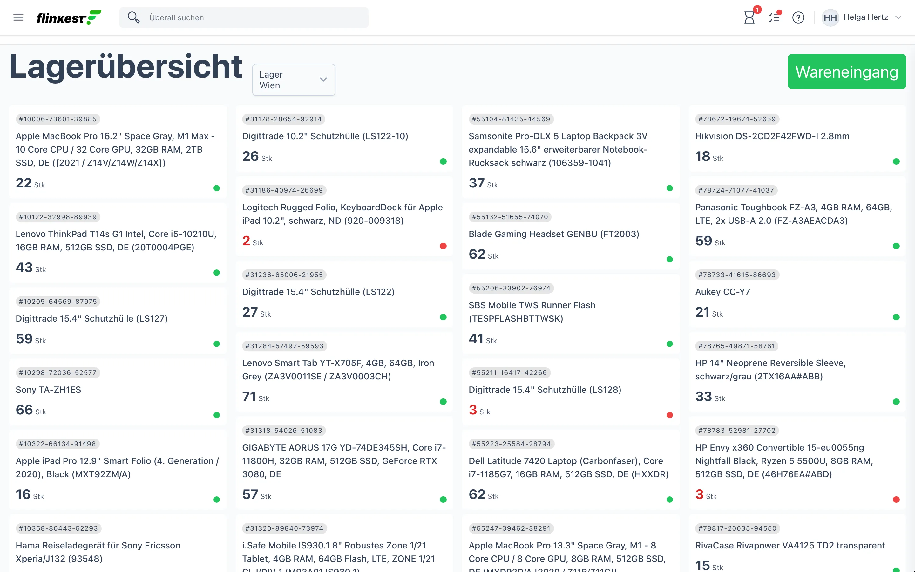Click the quantity 33 Stk on HP Neoprene Sleeve

tap(710, 397)
